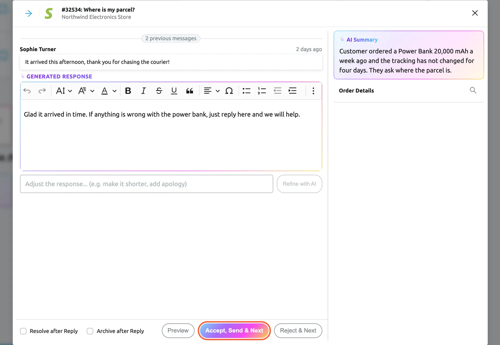
Task: Insert a numbered list
Action: pos(262,91)
